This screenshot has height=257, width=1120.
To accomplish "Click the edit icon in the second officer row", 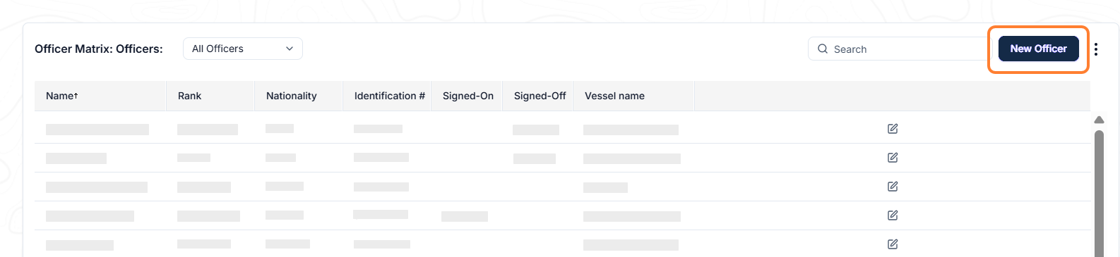I will pyautogui.click(x=893, y=158).
